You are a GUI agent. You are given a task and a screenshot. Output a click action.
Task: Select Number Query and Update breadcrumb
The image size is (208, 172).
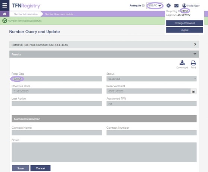59,14
